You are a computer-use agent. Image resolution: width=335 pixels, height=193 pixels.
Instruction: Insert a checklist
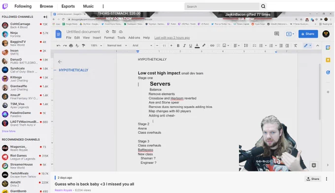[x=254, y=45]
